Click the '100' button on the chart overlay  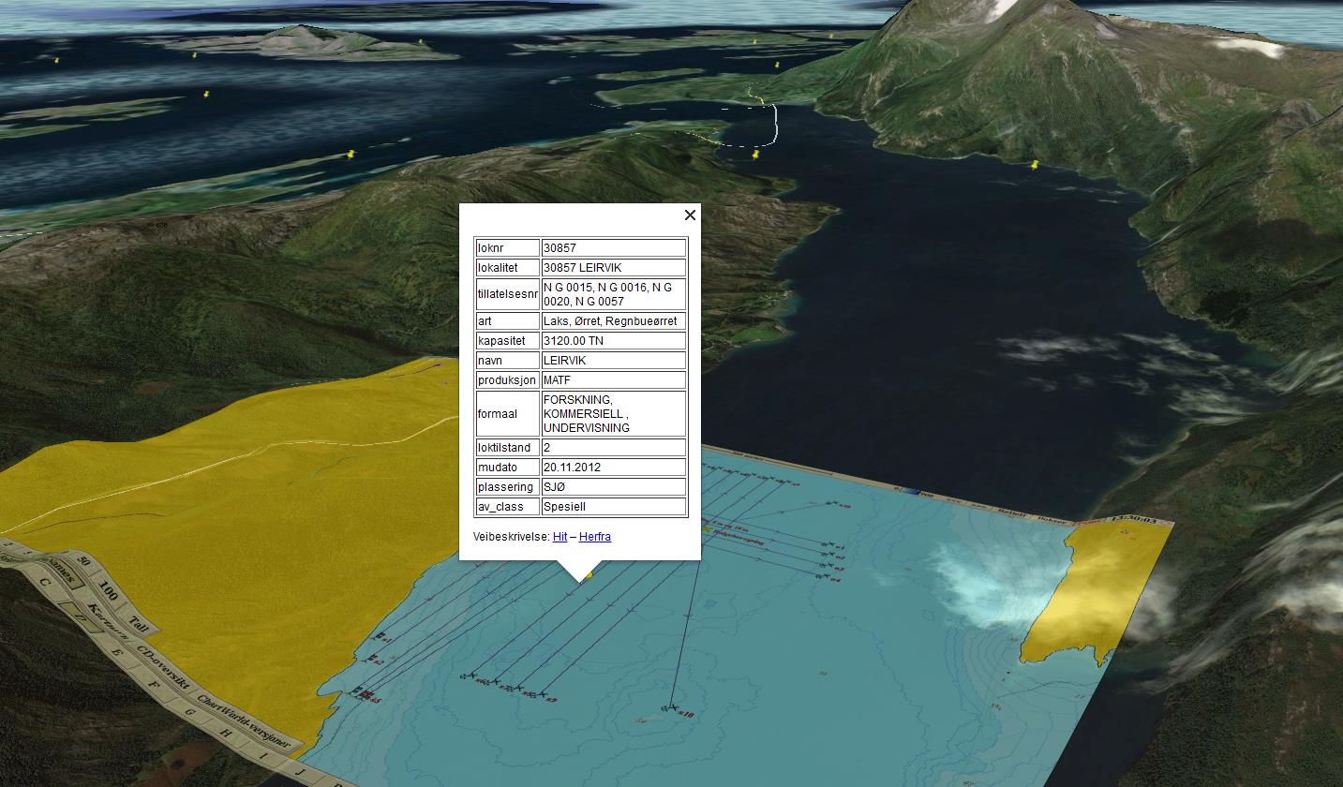point(109,590)
